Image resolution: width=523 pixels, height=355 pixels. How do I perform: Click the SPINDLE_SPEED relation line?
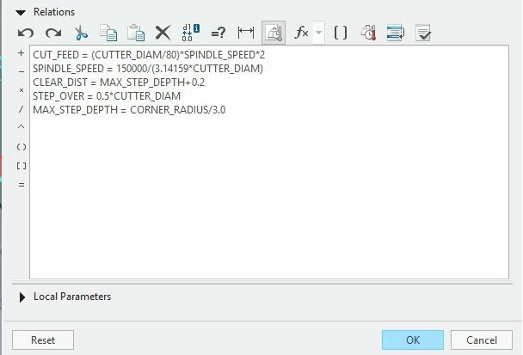(x=148, y=69)
